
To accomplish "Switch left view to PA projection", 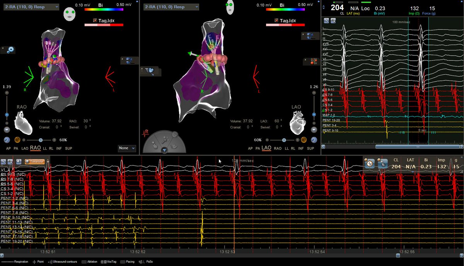I will (15, 148).
